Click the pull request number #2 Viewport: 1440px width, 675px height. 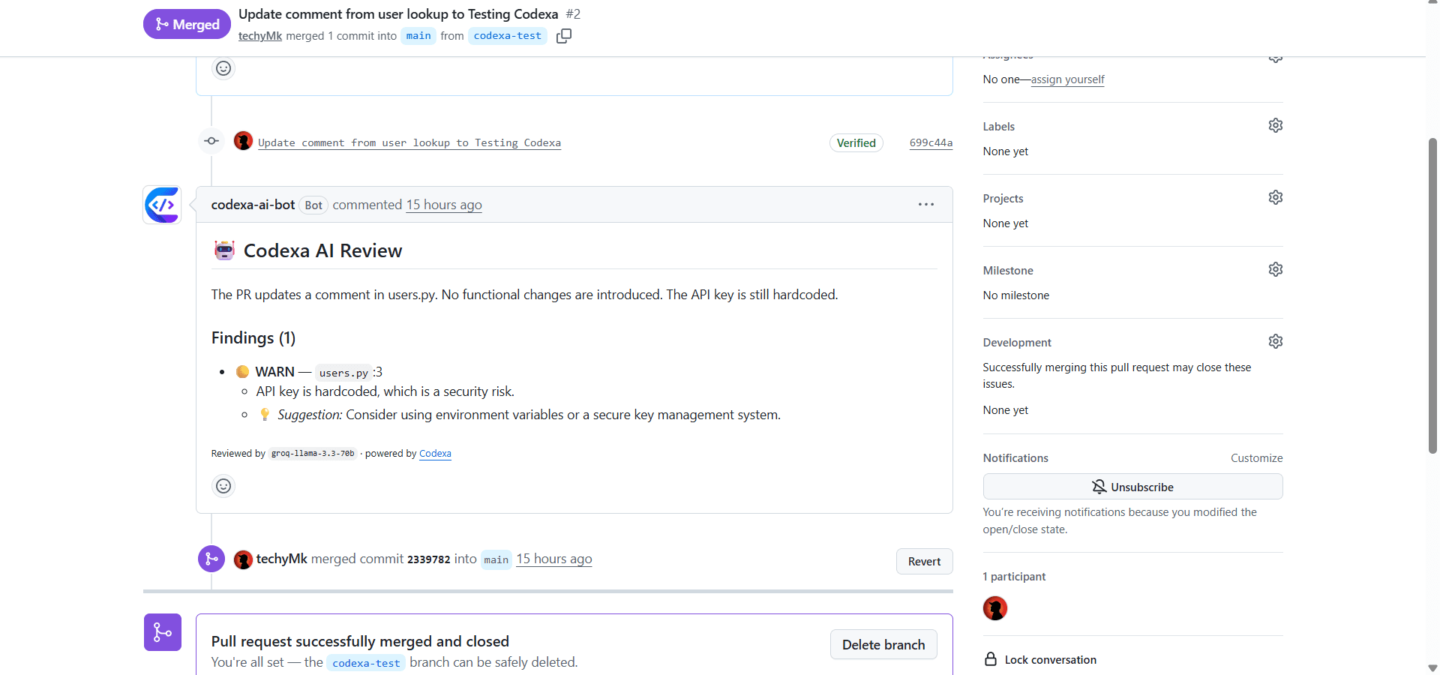click(573, 14)
